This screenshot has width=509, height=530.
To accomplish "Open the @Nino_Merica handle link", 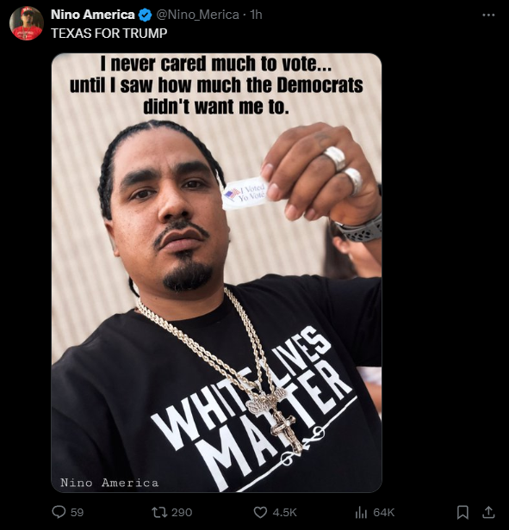I will (197, 15).
